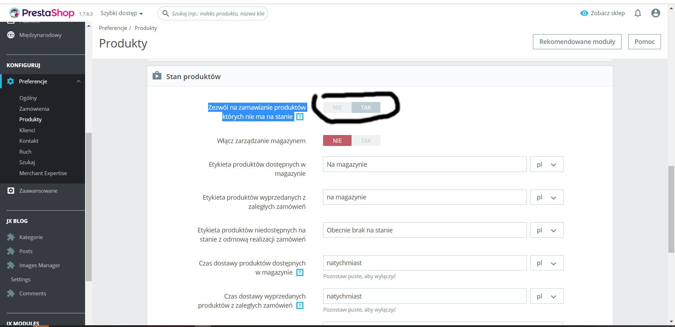Click the Pomoc button
The image size is (675, 327).
pos(644,41)
